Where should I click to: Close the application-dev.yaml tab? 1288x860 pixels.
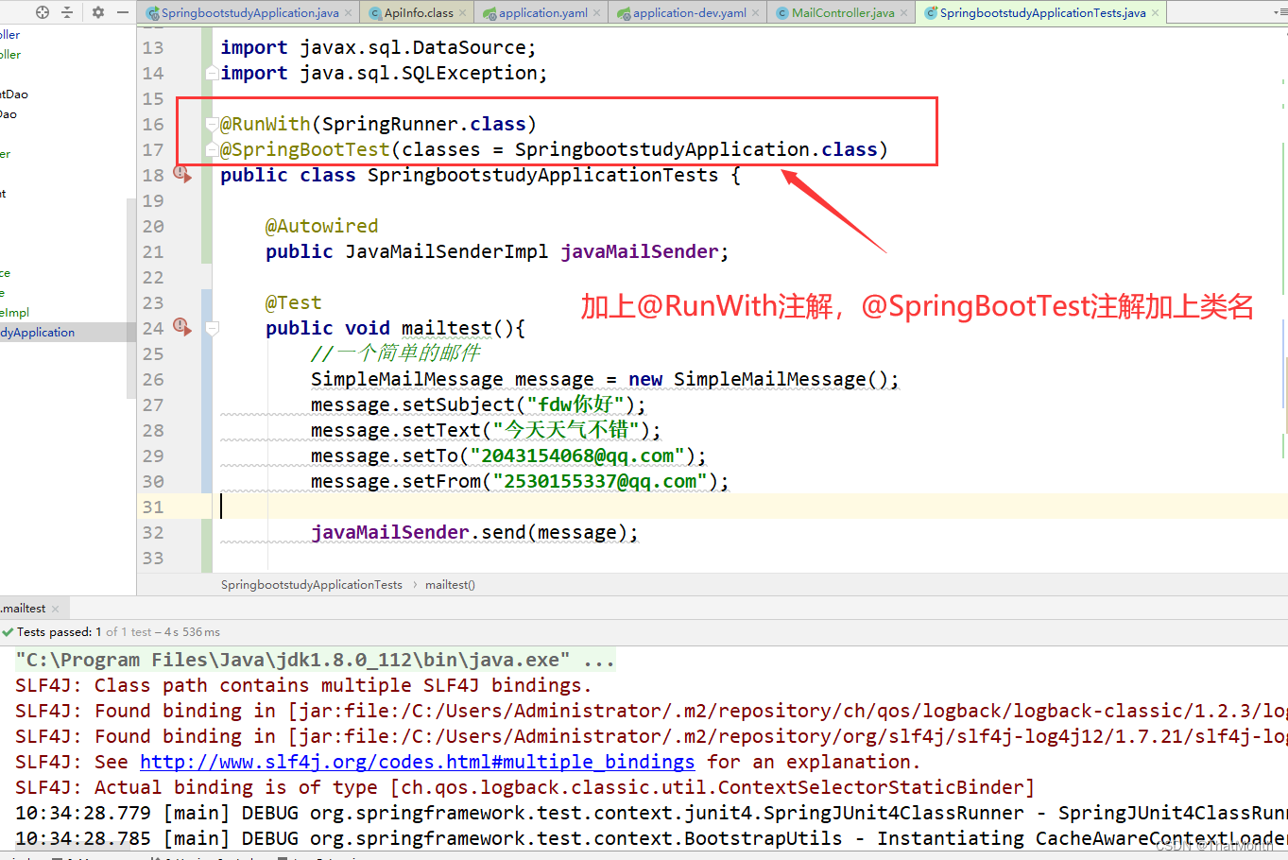756,13
